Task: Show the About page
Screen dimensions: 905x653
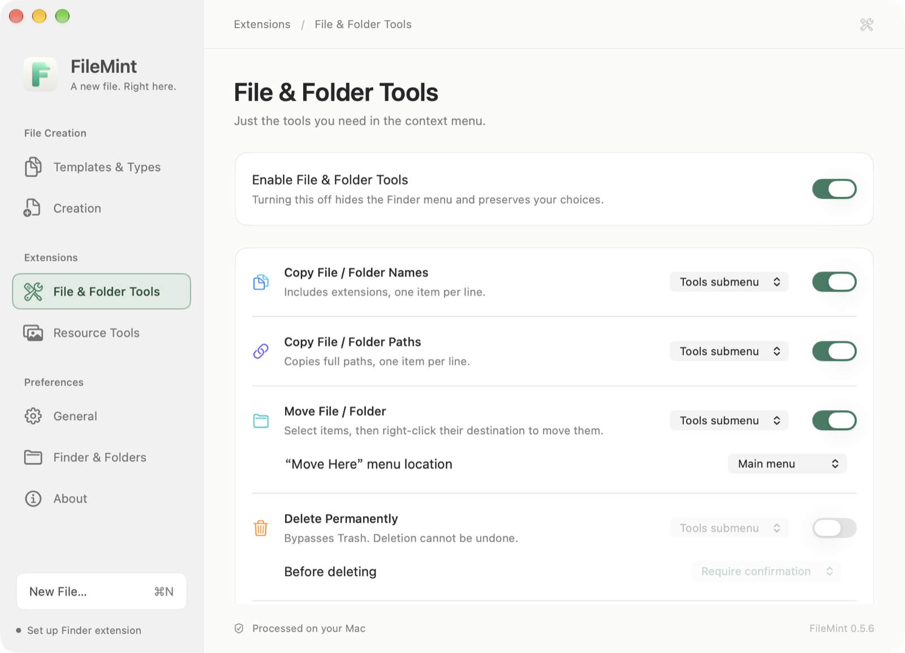Action: (101, 499)
